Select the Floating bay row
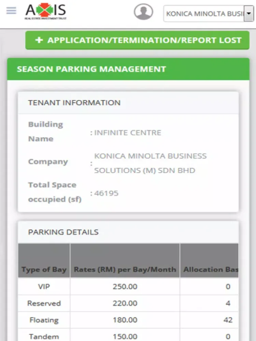Image resolution: width=256 pixels, height=341 pixels. [x=128, y=320]
